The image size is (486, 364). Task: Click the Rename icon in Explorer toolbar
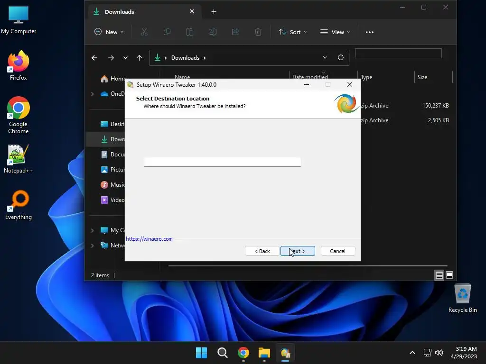[x=213, y=32]
